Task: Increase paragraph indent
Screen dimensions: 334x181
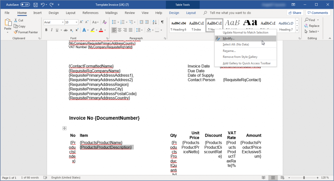Action: (x=147, y=22)
